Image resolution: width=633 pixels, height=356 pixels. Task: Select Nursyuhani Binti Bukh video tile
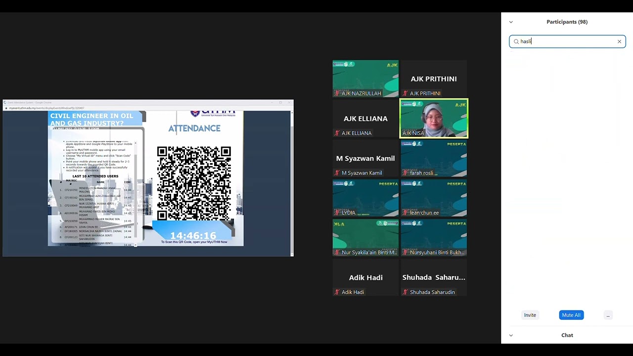[434, 238]
